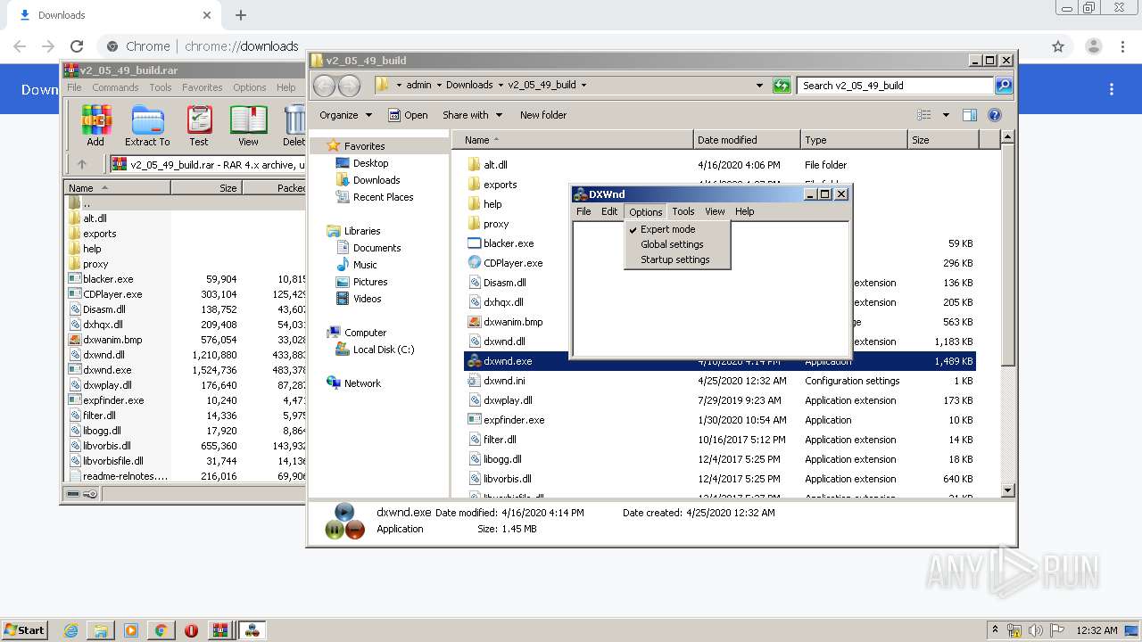Open the view options dropdown arrow
Viewport: 1142px width, 642px height.
947,115
